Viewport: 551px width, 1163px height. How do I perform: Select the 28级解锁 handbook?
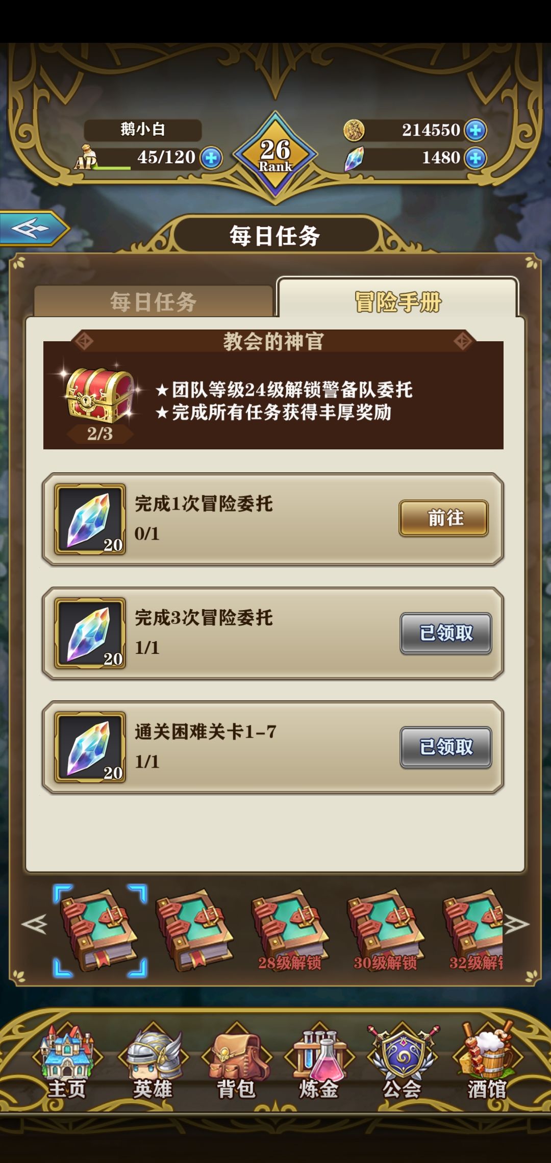click(290, 930)
